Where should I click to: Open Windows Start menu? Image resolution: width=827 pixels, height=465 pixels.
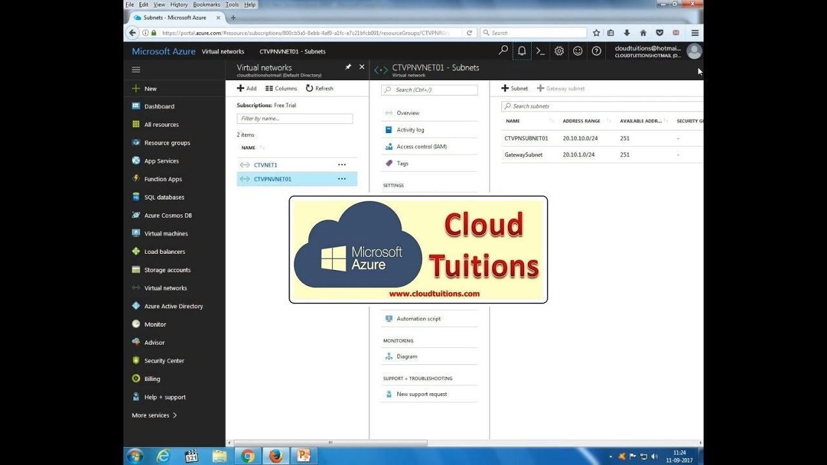(134, 456)
